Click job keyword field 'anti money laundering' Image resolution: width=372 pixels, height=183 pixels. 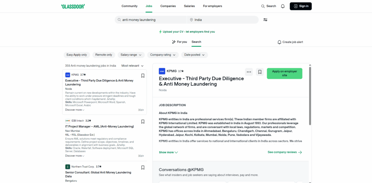(151, 20)
